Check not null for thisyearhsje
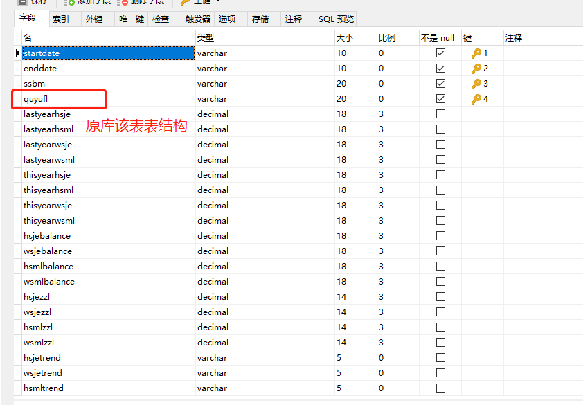 coord(440,175)
